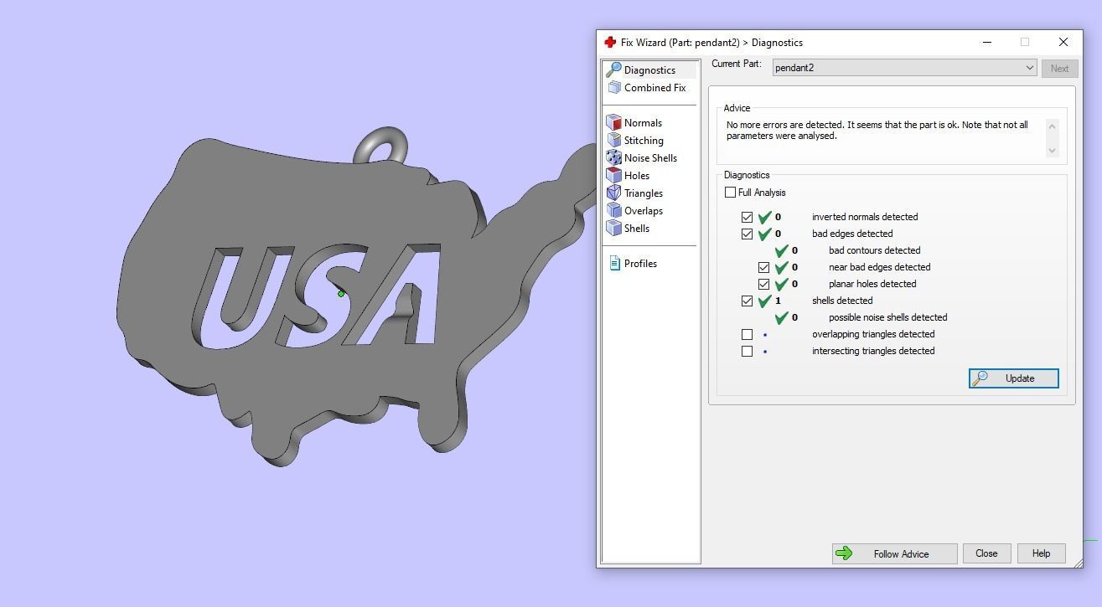Click green checkmark beside planar holes detected
This screenshot has height=607, width=1102.
tap(782, 284)
